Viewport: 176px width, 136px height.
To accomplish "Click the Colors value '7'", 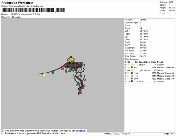I will (169, 5).
